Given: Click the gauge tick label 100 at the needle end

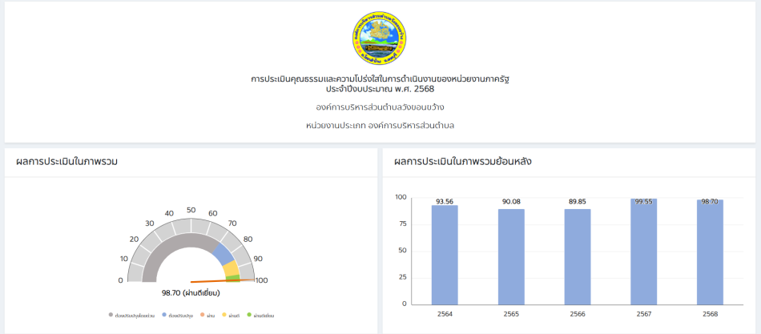Looking at the screenshot, I should click(x=262, y=280).
